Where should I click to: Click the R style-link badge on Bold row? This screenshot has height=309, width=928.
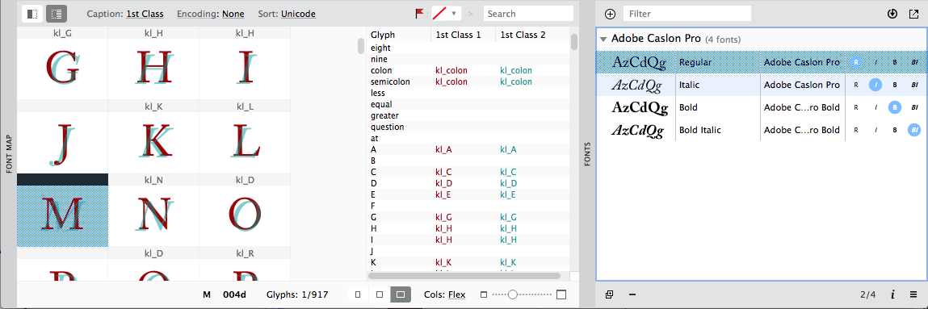(855, 107)
